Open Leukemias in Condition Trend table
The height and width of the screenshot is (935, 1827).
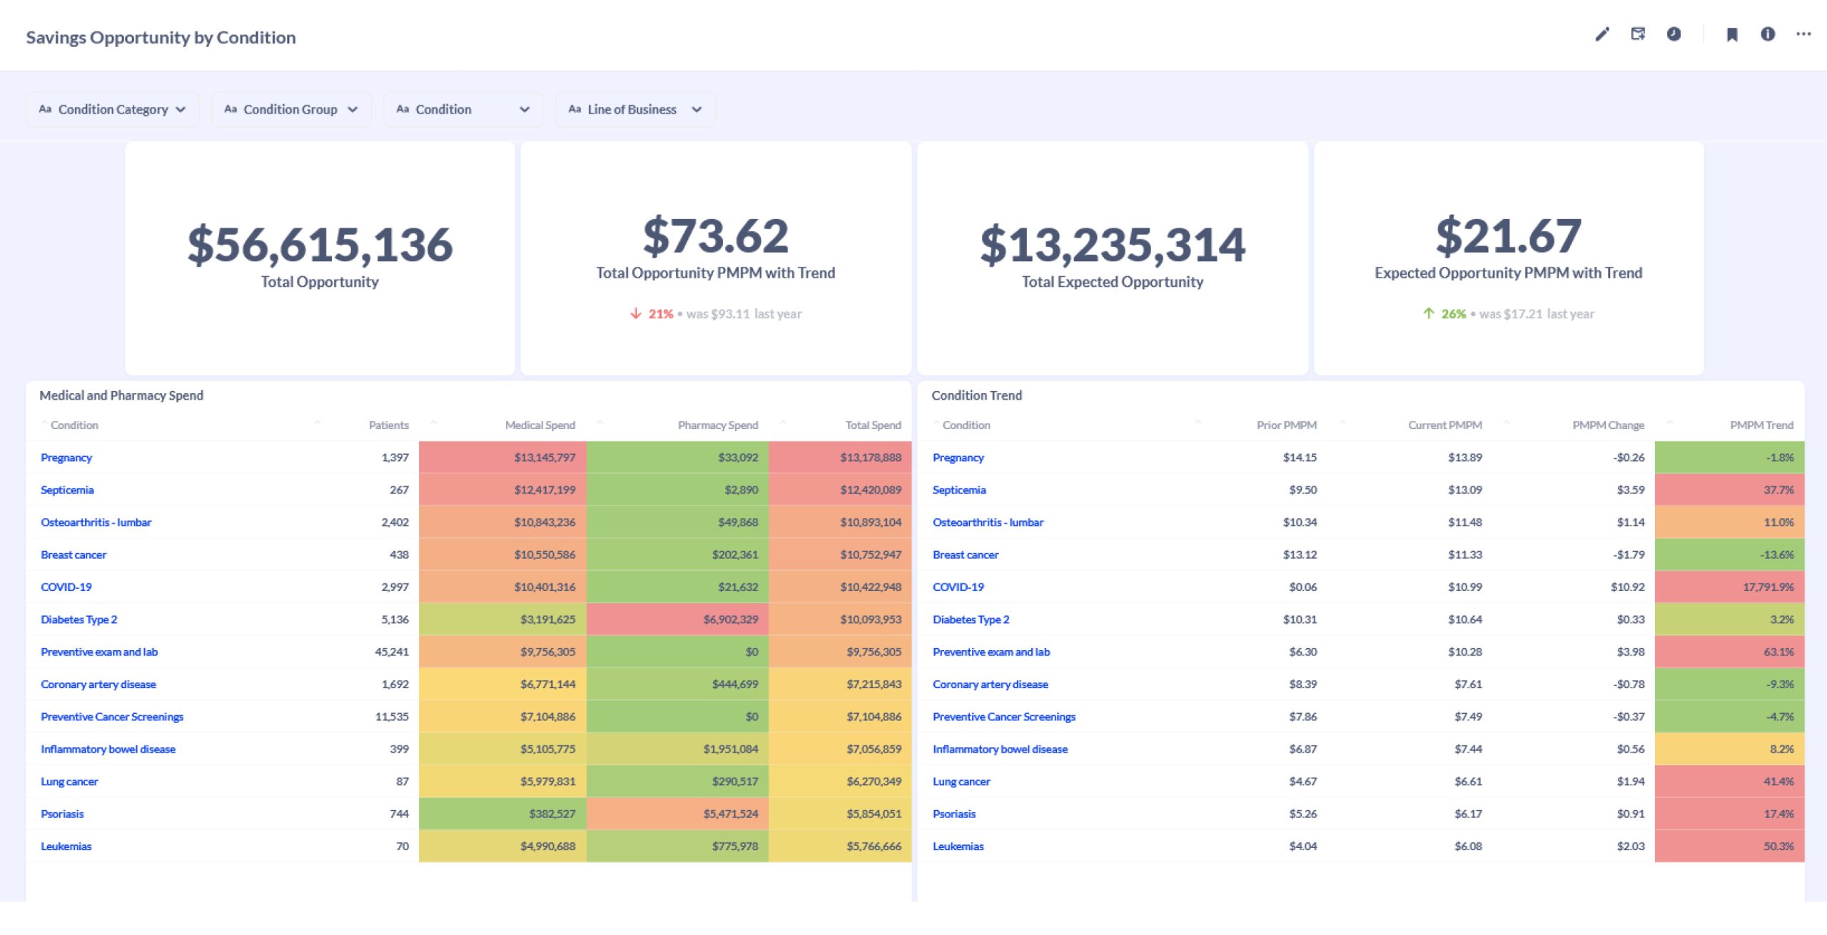958,846
